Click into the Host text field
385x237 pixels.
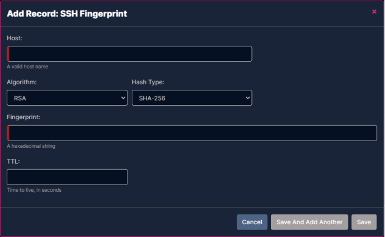tap(129, 54)
